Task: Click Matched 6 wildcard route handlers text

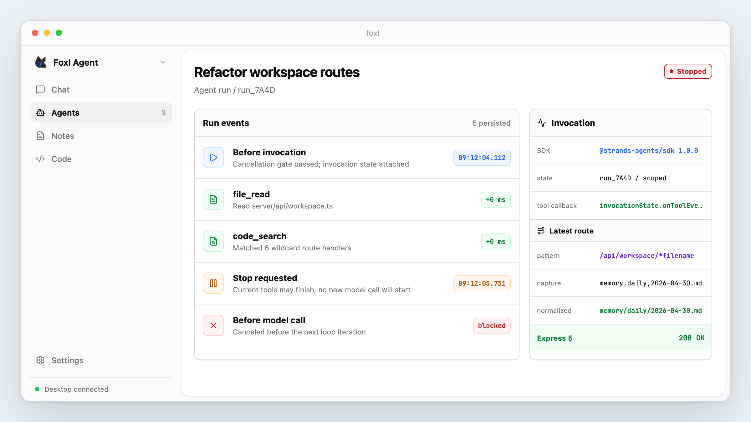Action: coord(292,248)
